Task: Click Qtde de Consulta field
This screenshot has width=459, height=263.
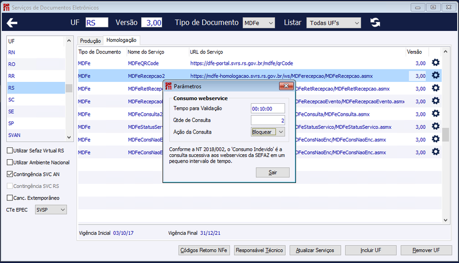Action: [x=268, y=120]
